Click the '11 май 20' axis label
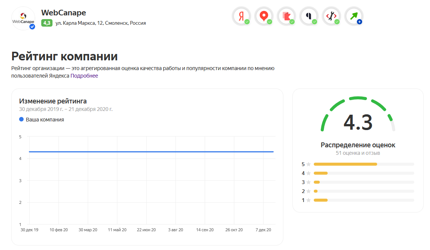This screenshot has width=430, height=250. pyautogui.click(x=117, y=230)
